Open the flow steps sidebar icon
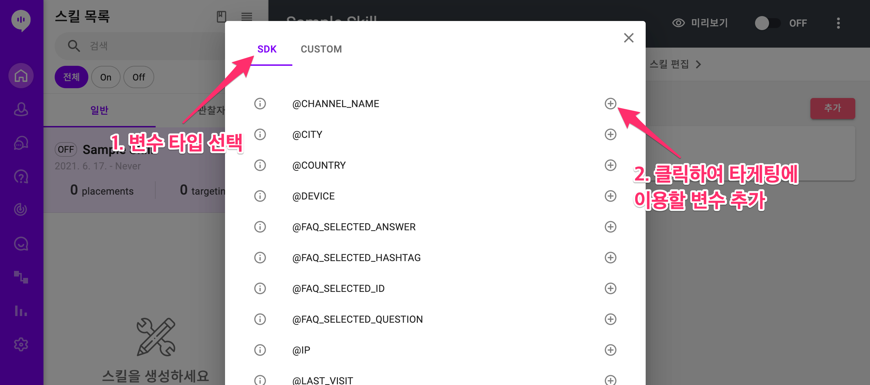The height and width of the screenshot is (385, 870). (x=21, y=277)
